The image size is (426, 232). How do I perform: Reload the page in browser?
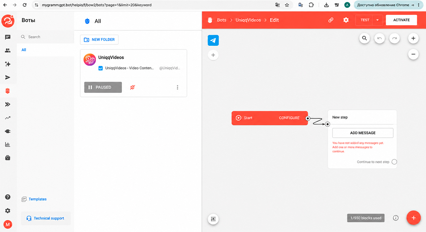(x=25, y=5)
